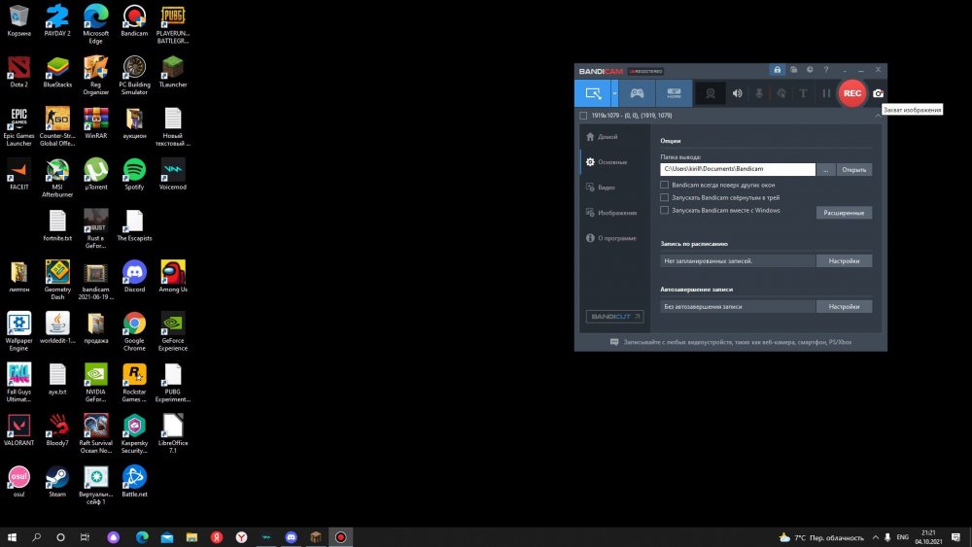Open Настройки for Автозавершение записи
The width and height of the screenshot is (972, 547).
click(844, 307)
